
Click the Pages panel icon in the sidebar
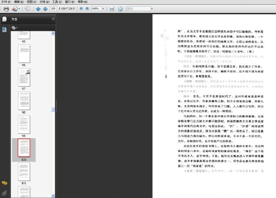(5, 19)
